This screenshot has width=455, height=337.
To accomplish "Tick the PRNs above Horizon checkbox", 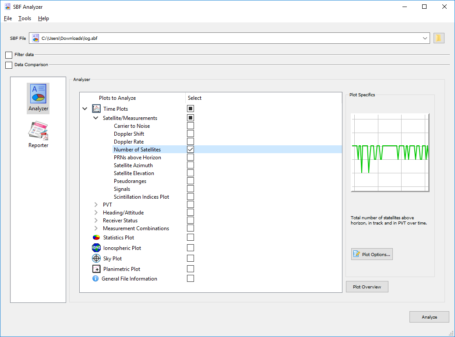I will (190, 157).
